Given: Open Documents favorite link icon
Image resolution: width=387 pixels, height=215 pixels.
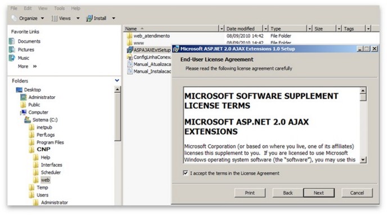Looking at the screenshot, I should (12, 41).
